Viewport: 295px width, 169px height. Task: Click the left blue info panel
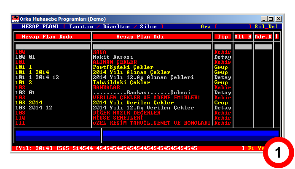click(58, 136)
